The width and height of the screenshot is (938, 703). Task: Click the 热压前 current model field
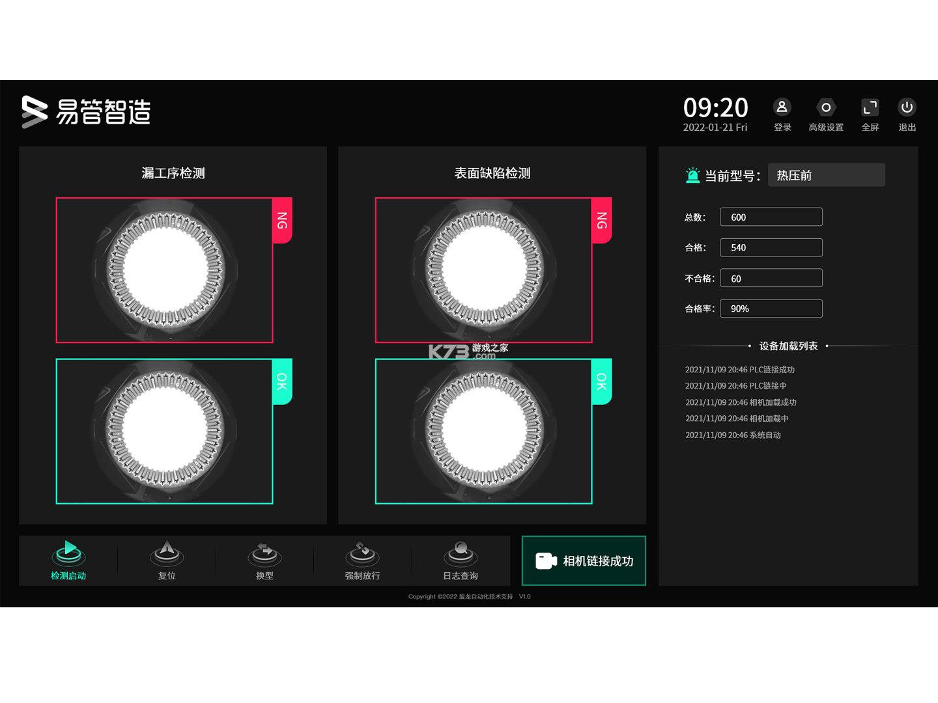pos(826,175)
